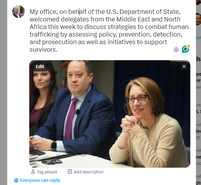Click the person icon beside Tag people
Image resolution: width=201 pixels, height=185 pixels.
tap(33, 171)
